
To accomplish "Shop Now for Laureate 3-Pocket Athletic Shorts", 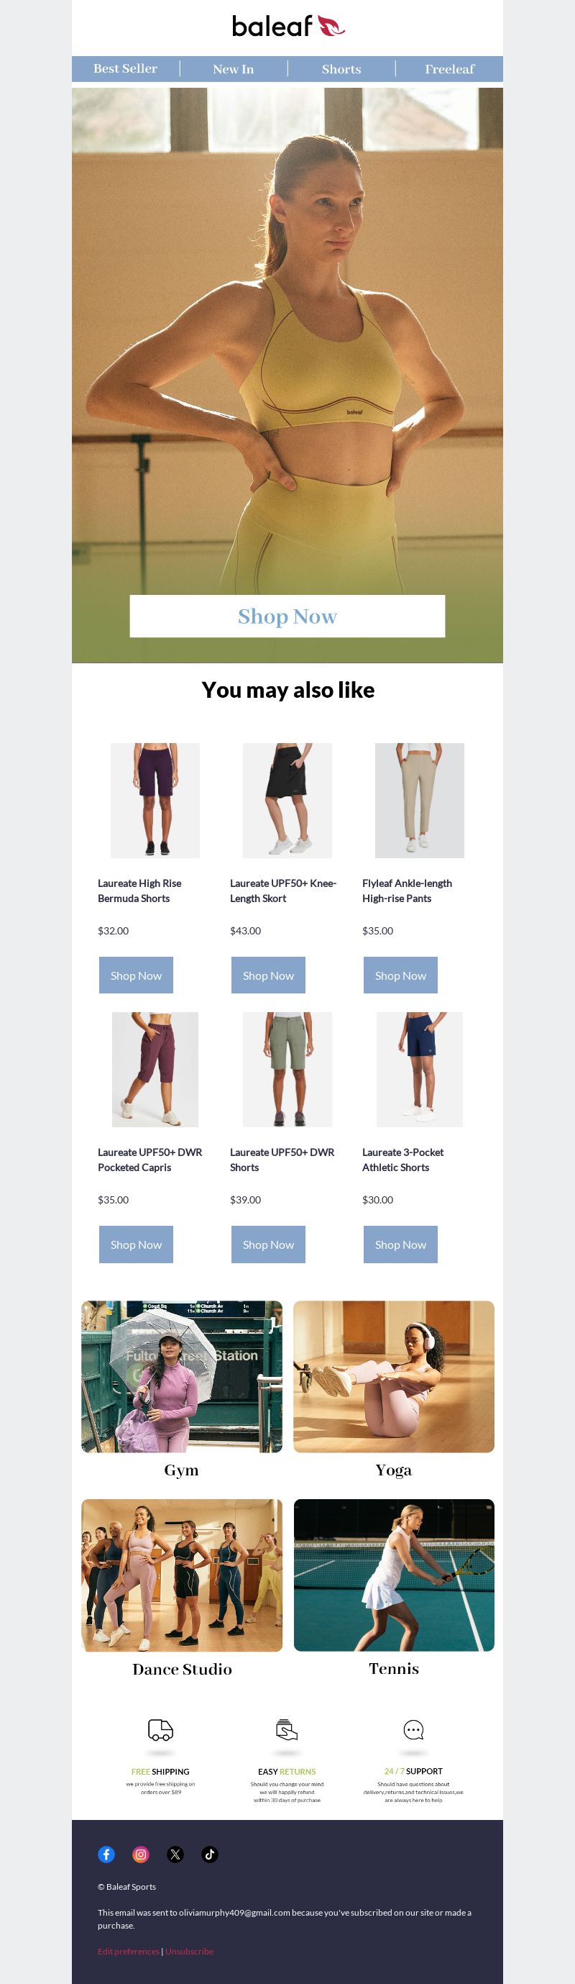I will pos(400,1244).
